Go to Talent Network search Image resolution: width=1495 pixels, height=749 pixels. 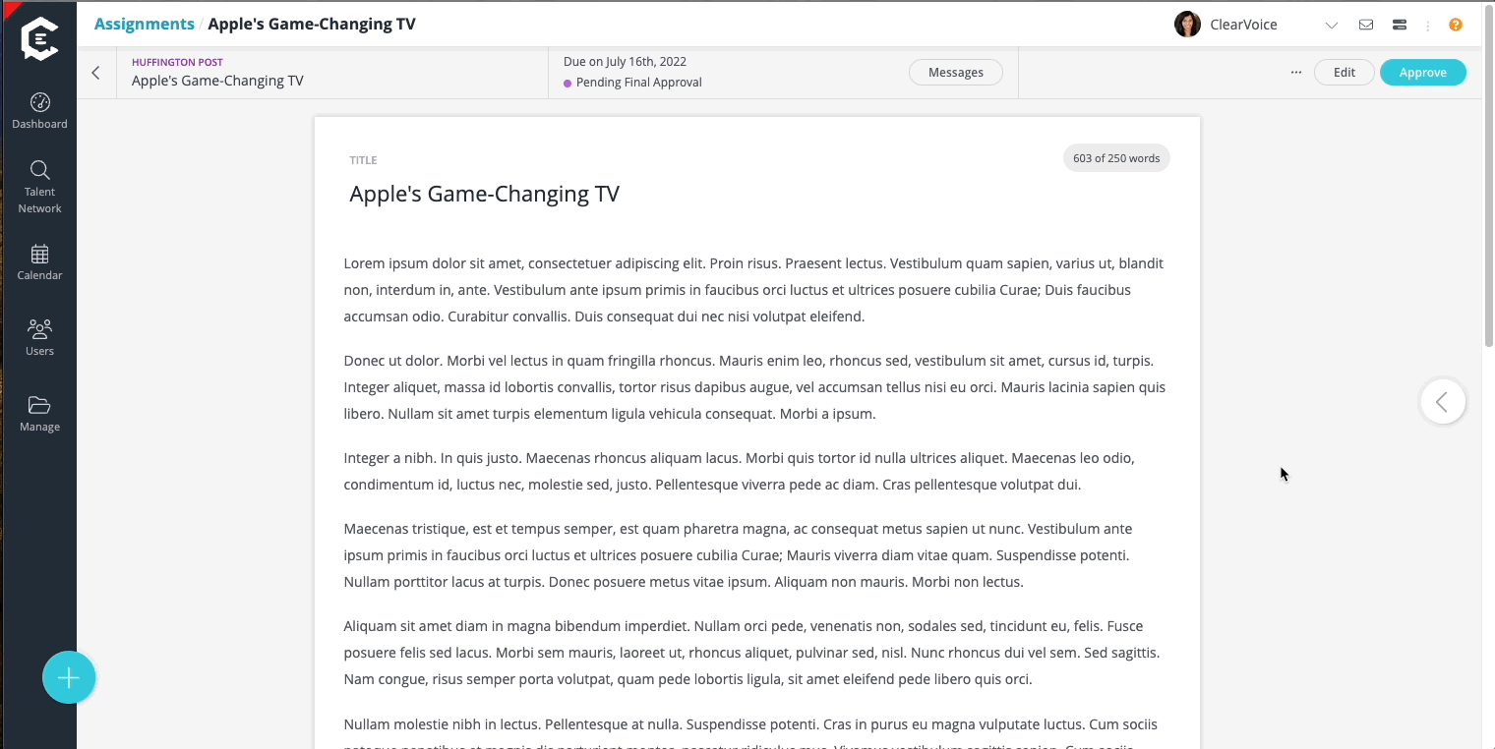[x=39, y=187]
